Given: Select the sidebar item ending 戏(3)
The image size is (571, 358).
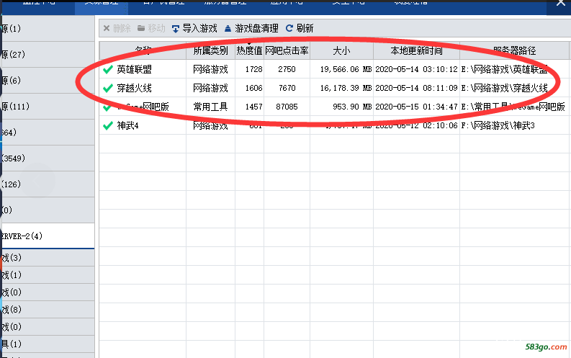Looking at the screenshot, I should coord(48,258).
